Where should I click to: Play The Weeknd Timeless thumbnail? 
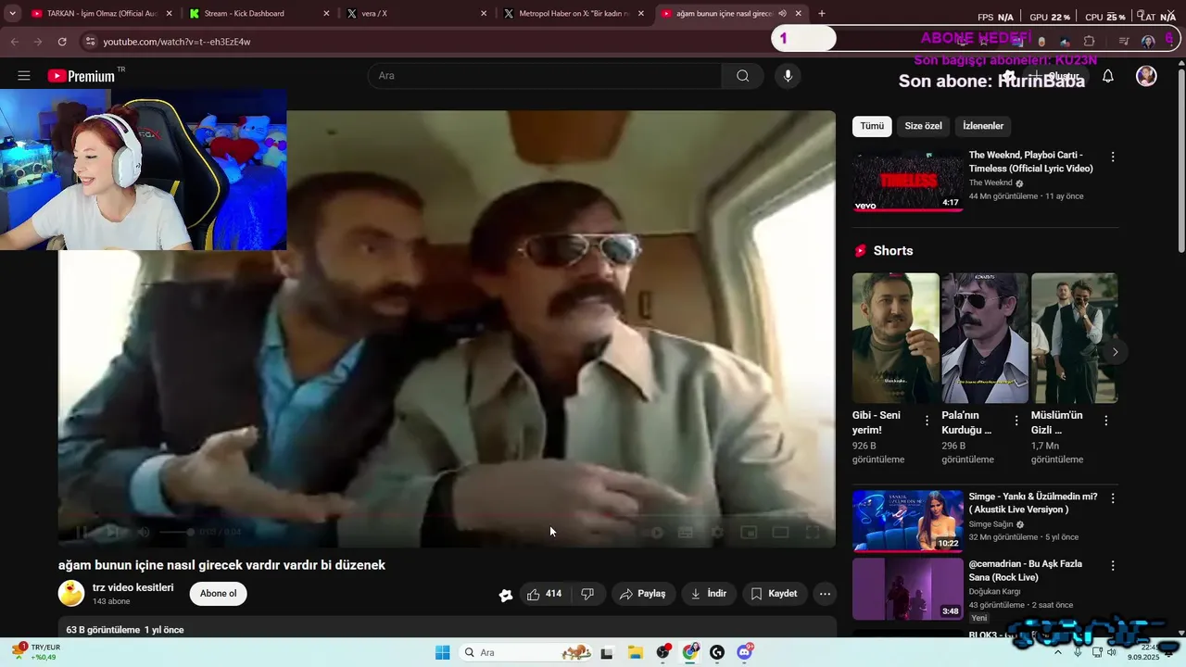pos(907,181)
